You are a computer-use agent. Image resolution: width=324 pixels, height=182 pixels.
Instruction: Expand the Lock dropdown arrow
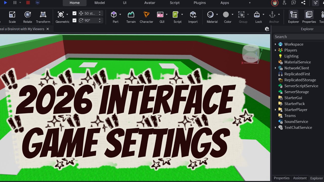263,14
